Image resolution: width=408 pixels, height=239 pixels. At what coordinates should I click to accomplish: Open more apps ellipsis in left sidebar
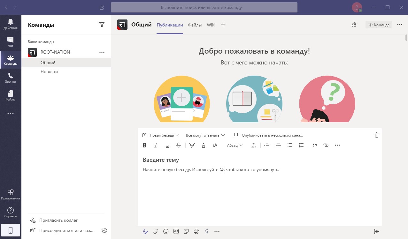(11, 113)
